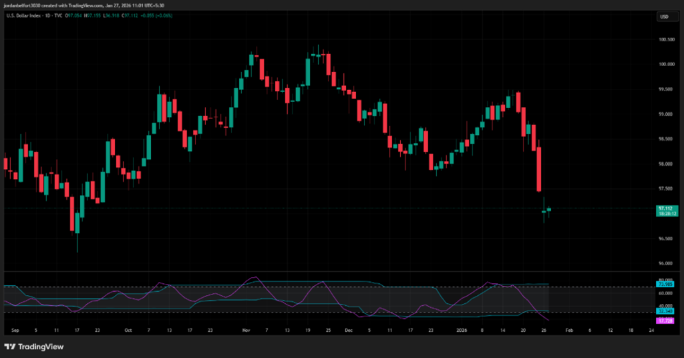684x358 pixels.
Task: Click the upper band value label 73.985
Action: 666,285
